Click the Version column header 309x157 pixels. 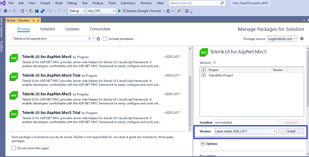tap(279, 70)
